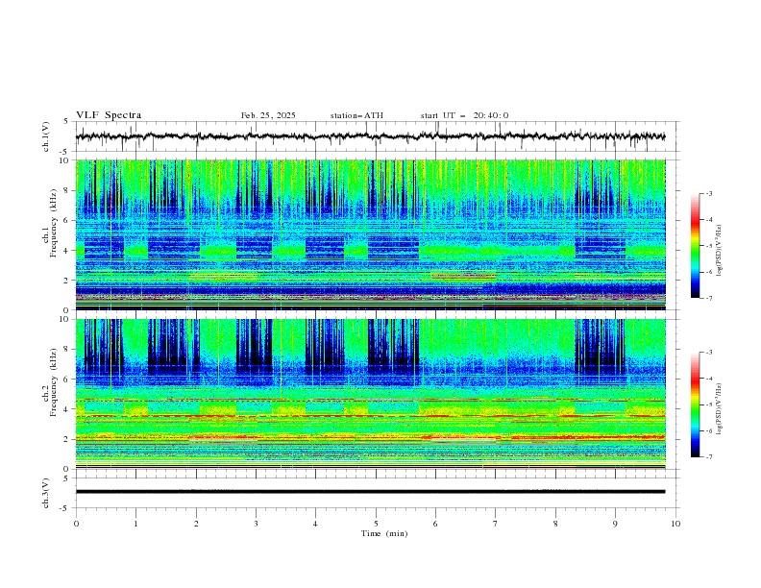The width and height of the screenshot is (761, 588).
Task: Click the ch.1 spectrogram color scale bar
Action: [695, 246]
